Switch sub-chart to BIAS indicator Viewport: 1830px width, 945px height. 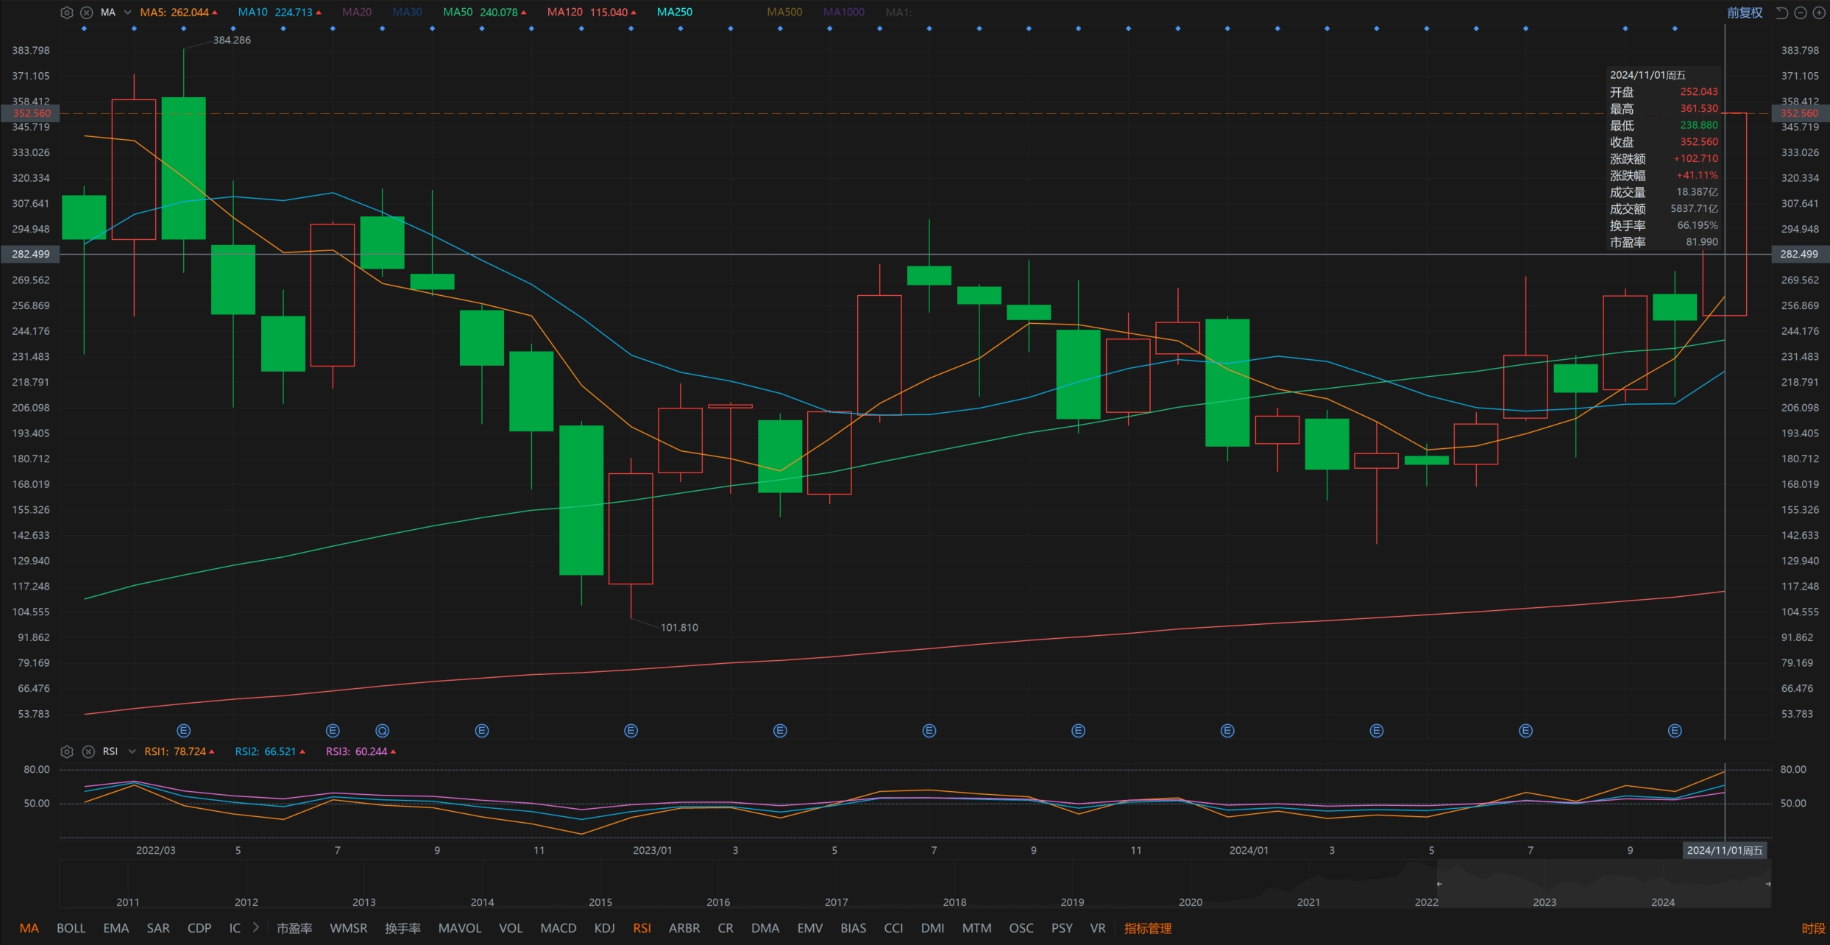854,928
